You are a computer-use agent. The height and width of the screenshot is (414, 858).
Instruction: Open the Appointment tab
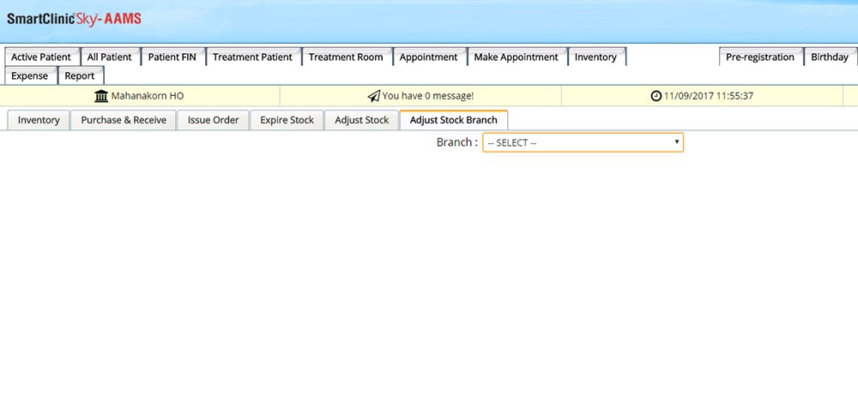(428, 57)
